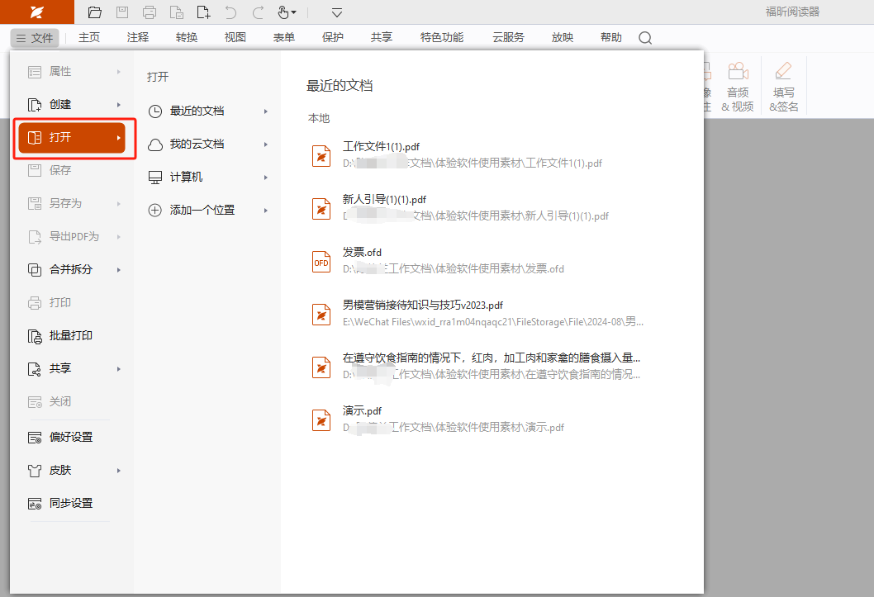The width and height of the screenshot is (874, 597).
Task: Open the 发票.ofd file icon
Action: (321, 262)
